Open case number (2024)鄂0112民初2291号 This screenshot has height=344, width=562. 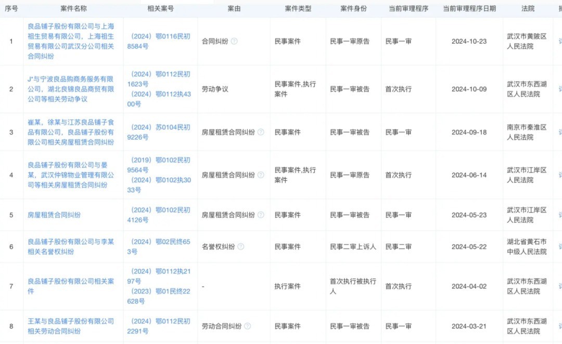point(159,326)
